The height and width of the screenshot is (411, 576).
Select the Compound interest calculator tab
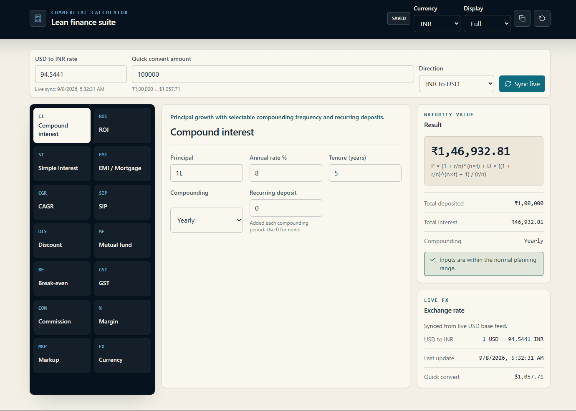coord(62,125)
